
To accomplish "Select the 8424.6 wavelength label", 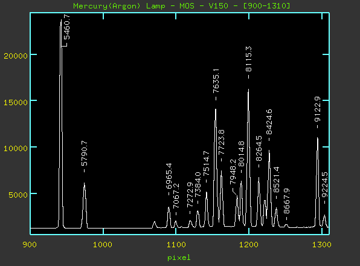I will tap(269, 122).
